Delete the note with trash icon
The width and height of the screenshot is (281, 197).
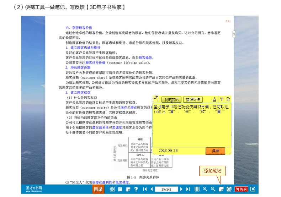[228, 100]
